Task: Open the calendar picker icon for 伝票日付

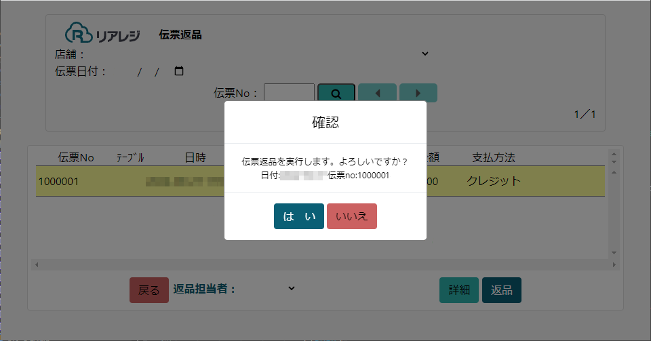Action: [x=179, y=71]
